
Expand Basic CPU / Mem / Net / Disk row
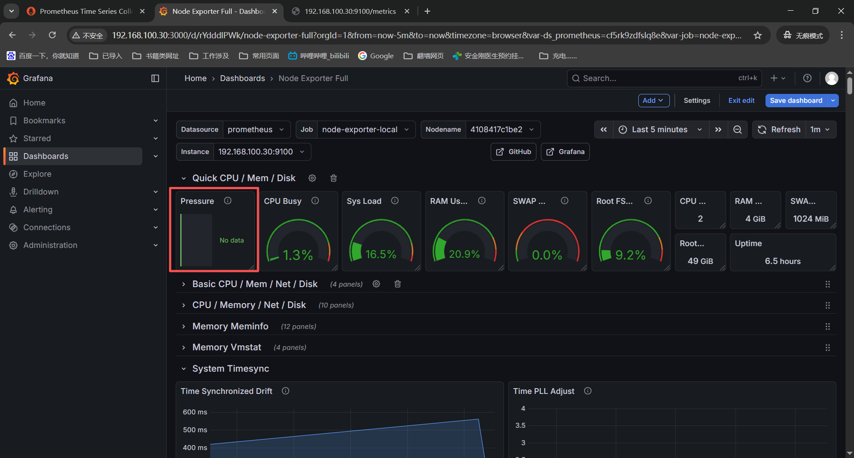point(184,284)
